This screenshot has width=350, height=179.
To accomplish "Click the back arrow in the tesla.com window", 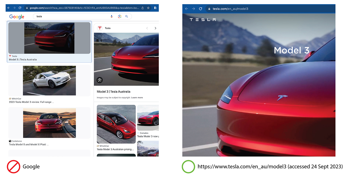I will point(186,9).
